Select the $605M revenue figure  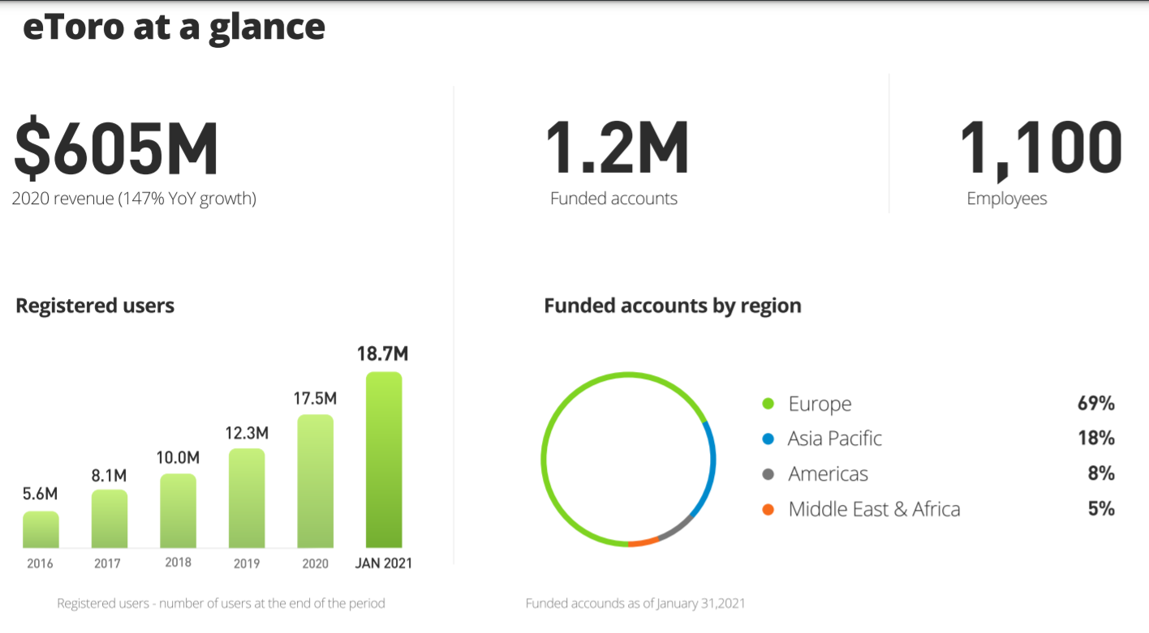coord(116,149)
